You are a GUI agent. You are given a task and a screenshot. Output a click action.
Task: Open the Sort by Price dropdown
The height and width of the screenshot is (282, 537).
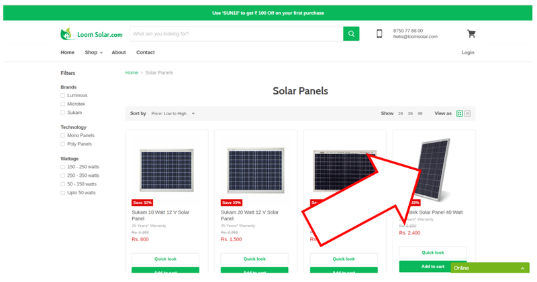click(x=173, y=114)
